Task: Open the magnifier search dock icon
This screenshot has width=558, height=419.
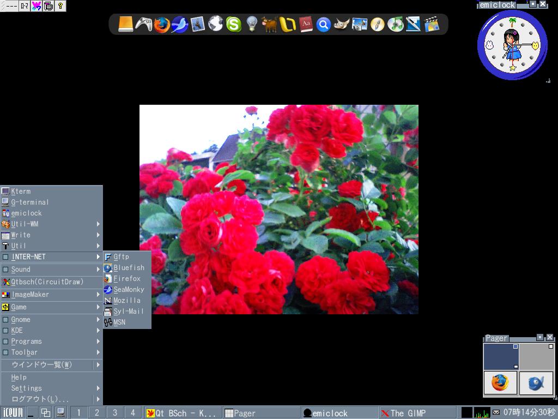Action: pos(324,25)
